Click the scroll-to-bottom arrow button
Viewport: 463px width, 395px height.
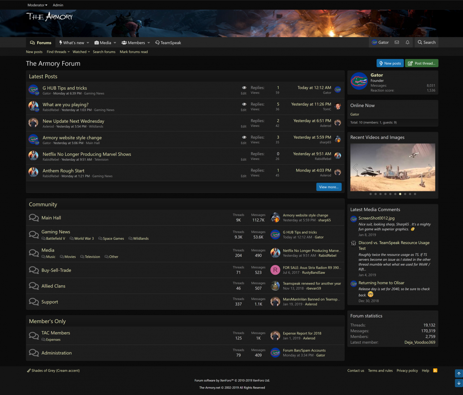tap(459, 383)
